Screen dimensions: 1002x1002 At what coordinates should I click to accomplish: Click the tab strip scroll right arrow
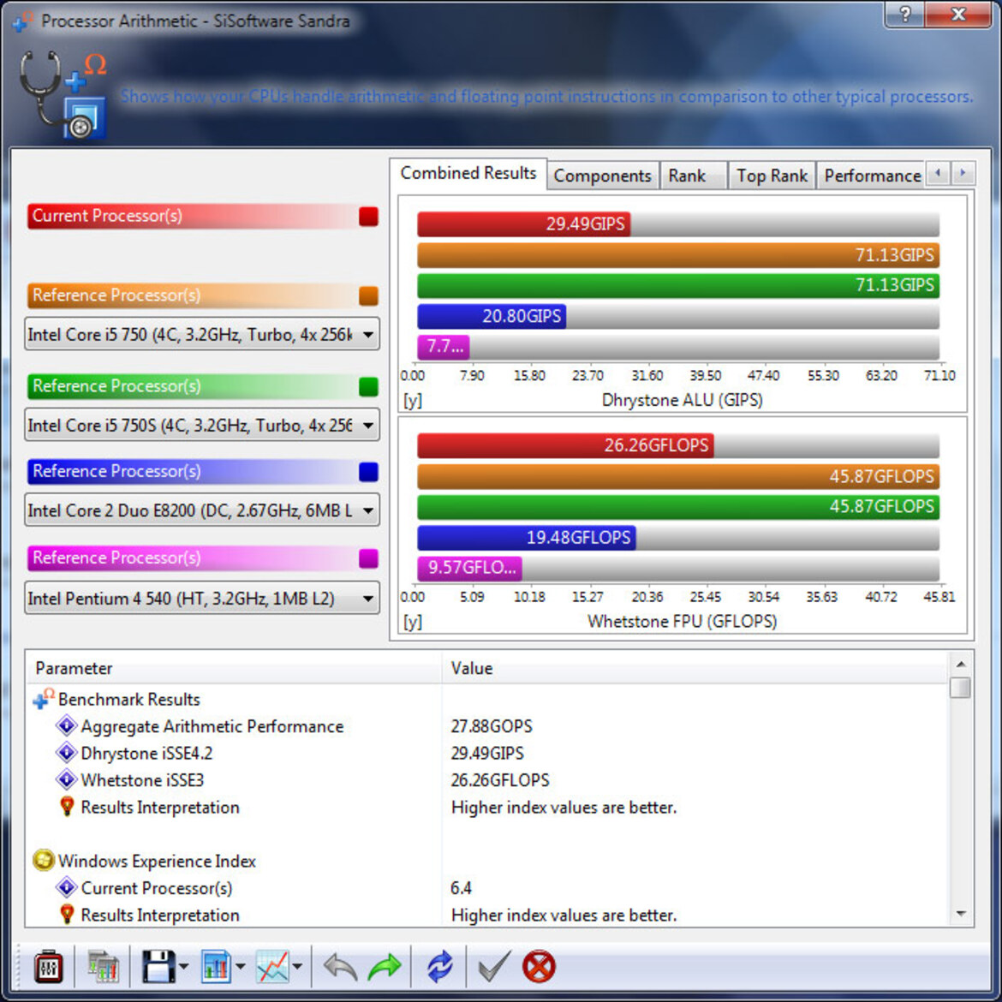click(x=963, y=172)
